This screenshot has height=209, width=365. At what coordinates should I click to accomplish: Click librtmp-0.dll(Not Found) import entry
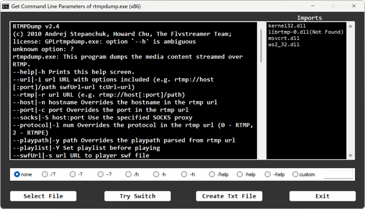tap(306, 32)
